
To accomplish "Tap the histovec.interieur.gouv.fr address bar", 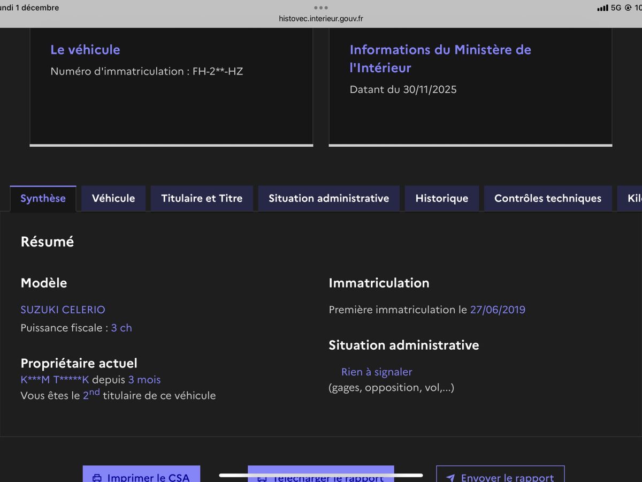I will pos(321,18).
